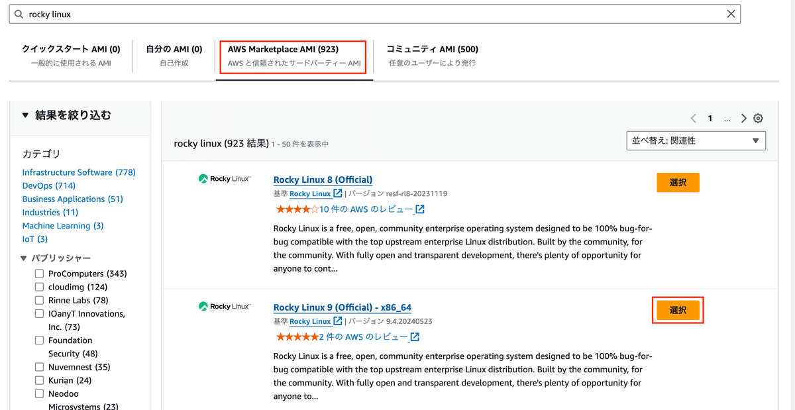The width and height of the screenshot is (795, 410).
Task: Filter by IoT category
Action: [35, 239]
